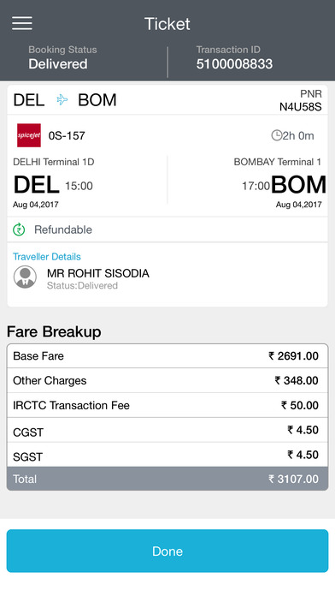335x596 pixels.
Task: Select the Base Fare row
Action: coord(167,356)
